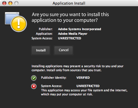This screenshot has width=138, height=108.
Task: Select the 'Adobe Systems Incorporated' publisher text
Action: [x=80, y=29]
